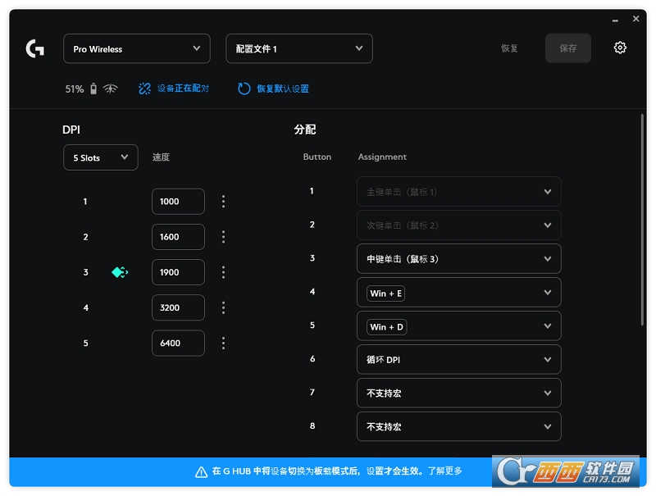The height and width of the screenshot is (496, 656).
Task: Click the active DPI indicator on slot 3
Action: 120,272
